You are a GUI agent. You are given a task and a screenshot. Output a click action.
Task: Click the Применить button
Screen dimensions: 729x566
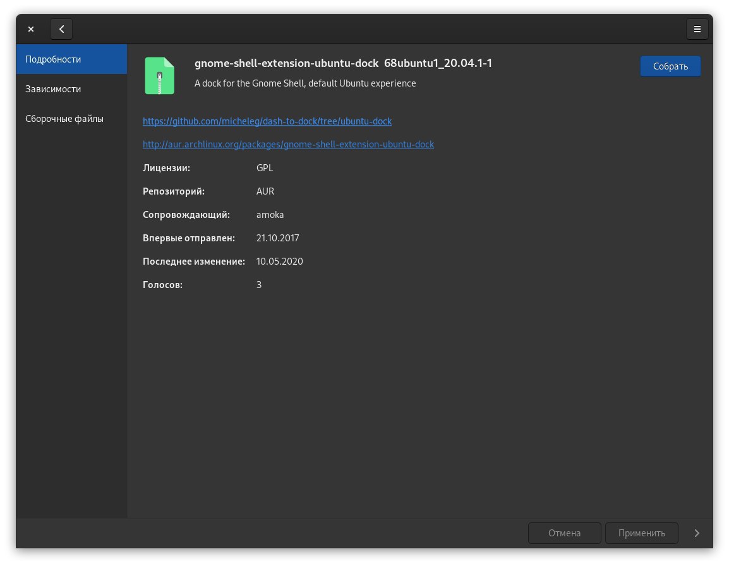[642, 533]
